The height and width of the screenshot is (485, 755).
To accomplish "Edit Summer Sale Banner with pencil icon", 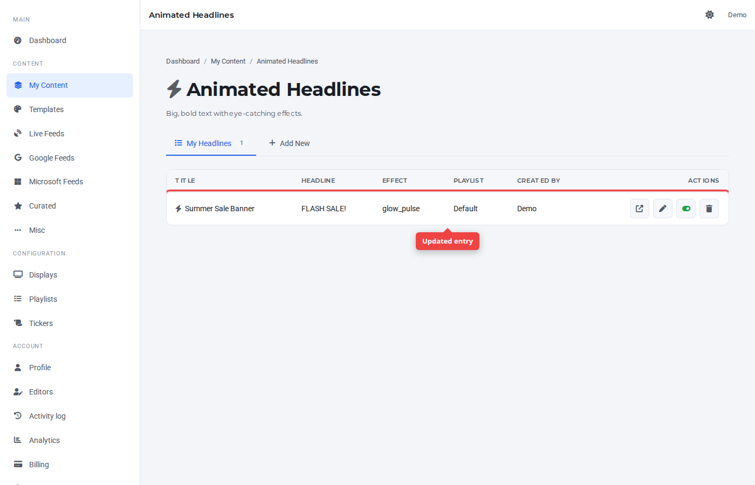I will (x=663, y=209).
